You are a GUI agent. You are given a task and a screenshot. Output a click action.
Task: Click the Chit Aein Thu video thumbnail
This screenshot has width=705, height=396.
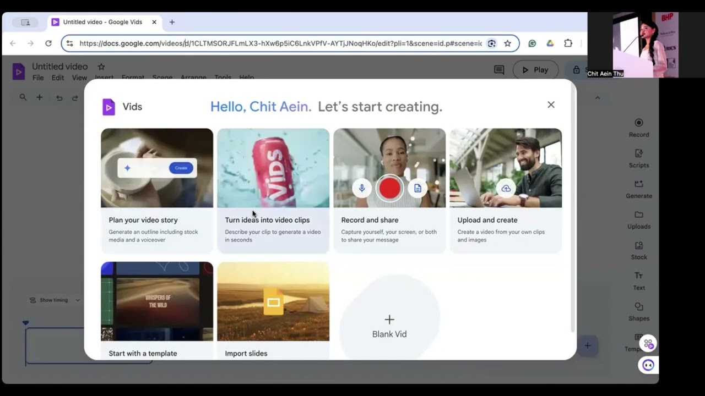(633, 45)
